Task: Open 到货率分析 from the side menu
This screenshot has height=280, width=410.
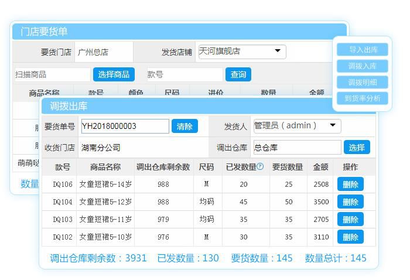Action: pos(363,98)
